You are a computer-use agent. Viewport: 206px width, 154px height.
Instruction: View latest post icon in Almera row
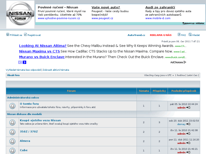(x=188, y=143)
